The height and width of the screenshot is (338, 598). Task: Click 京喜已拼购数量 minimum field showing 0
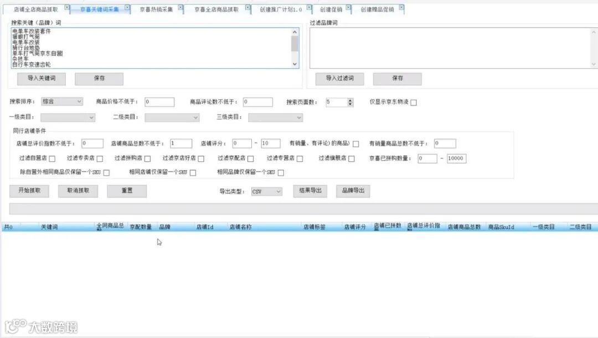427,158
